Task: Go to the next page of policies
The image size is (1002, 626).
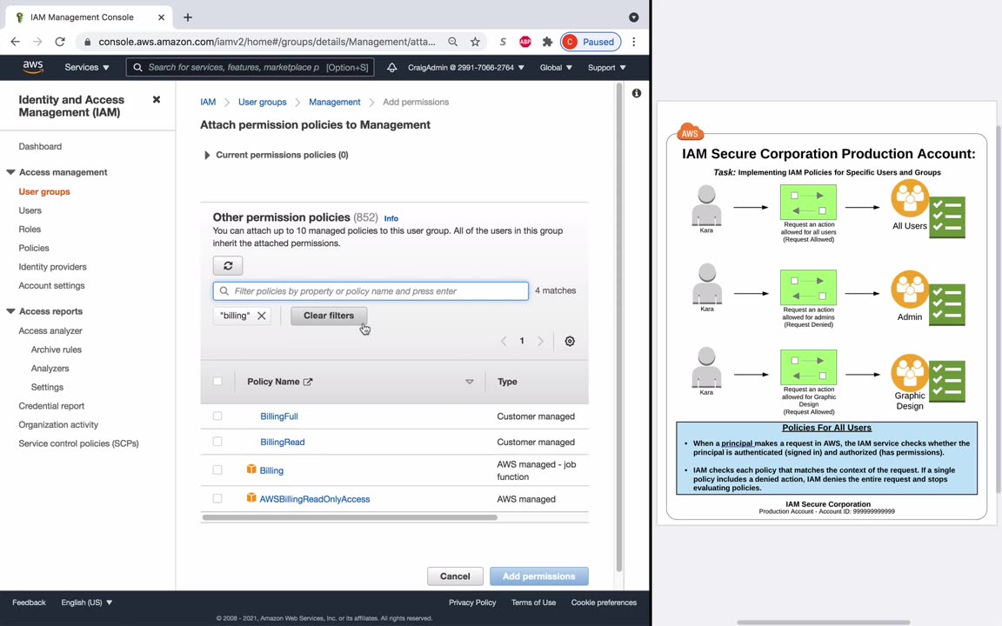Action: (541, 341)
